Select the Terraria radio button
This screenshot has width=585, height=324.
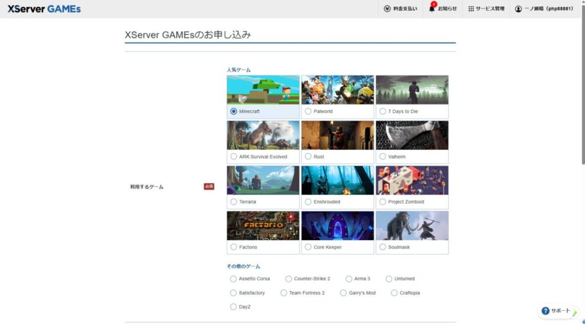point(234,202)
